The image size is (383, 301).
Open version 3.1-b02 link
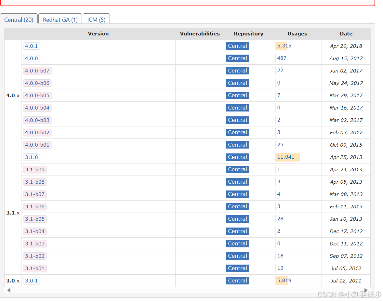pos(35,256)
